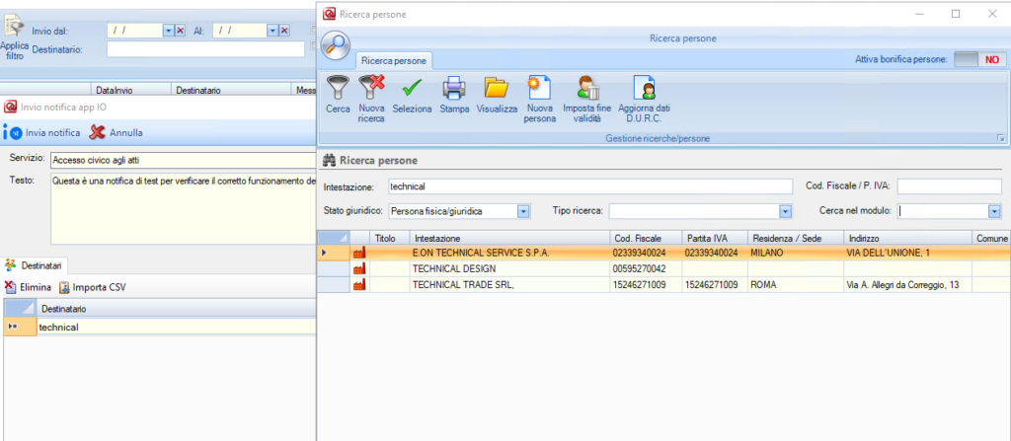The width and height of the screenshot is (1011, 441).
Task: Click grid select-all corner in results table
Action: pyautogui.click(x=334, y=238)
